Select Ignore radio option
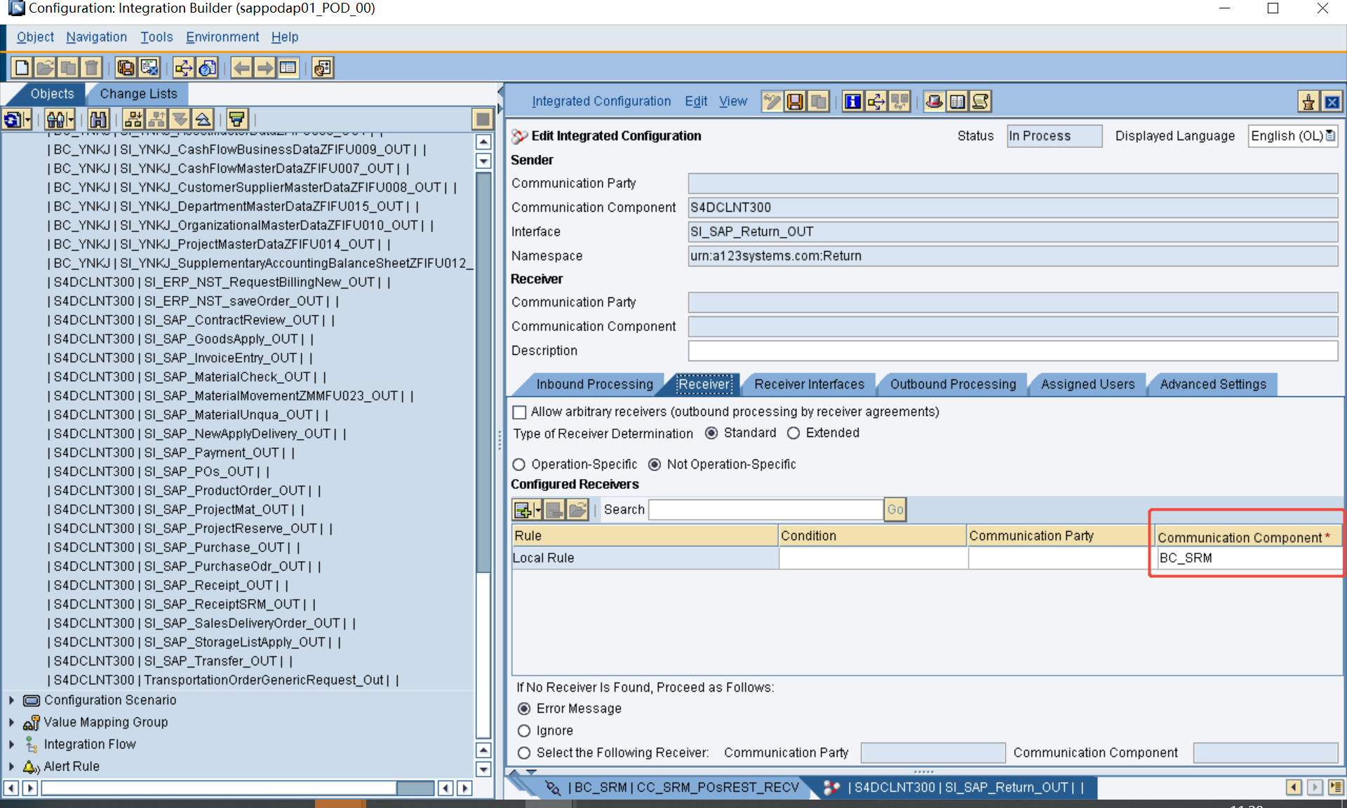 pos(524,731)
